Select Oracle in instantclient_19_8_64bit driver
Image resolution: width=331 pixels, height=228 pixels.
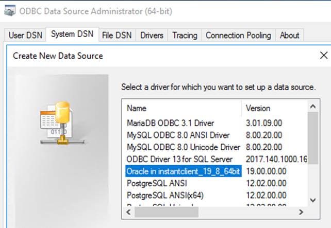point(183,171)
